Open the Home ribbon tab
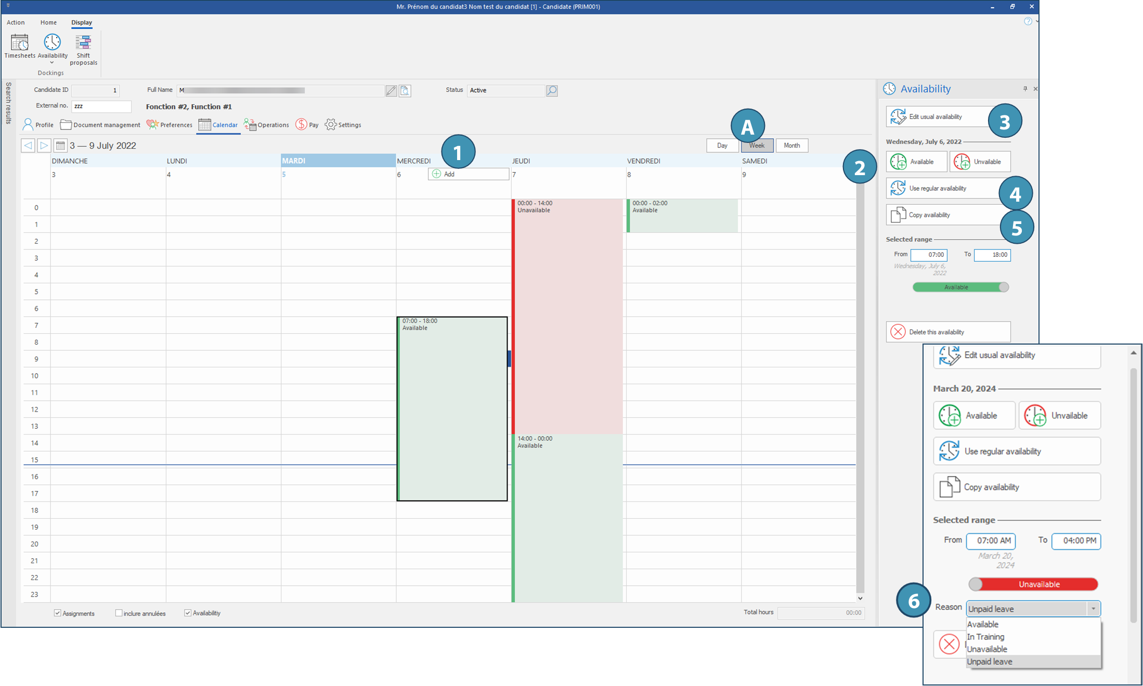Viewport: 1143px width, 686px height. click(48, 22)
